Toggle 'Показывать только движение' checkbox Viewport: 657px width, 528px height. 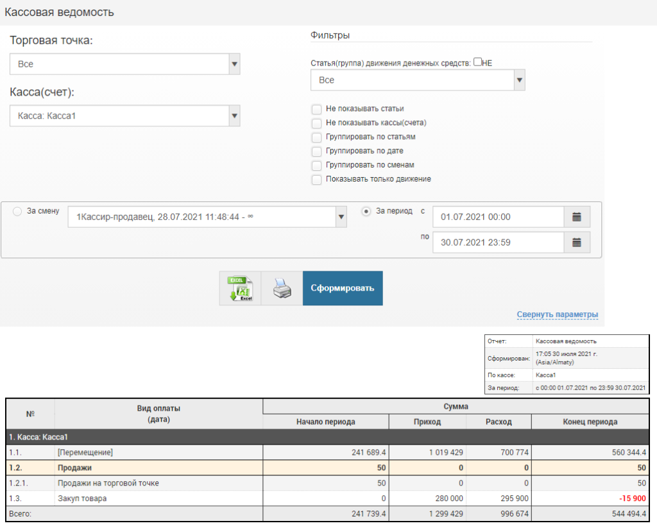click(316, 180)
